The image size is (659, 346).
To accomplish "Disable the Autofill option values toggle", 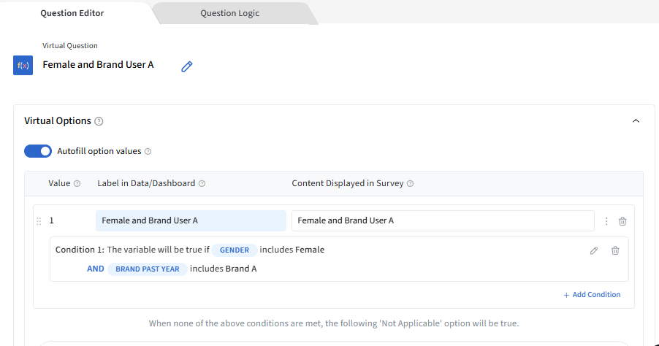I will [x=38, y=151].
